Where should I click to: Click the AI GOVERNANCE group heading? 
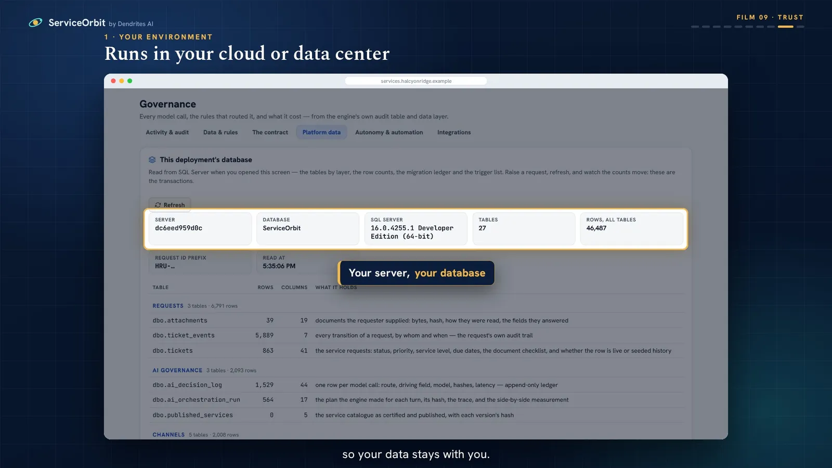[x=177, y=370]
